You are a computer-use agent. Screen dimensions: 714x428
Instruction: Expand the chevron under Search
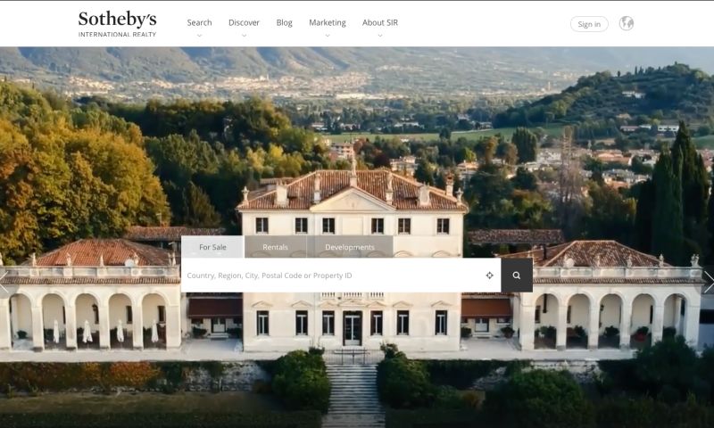click(x=199, y=37)
